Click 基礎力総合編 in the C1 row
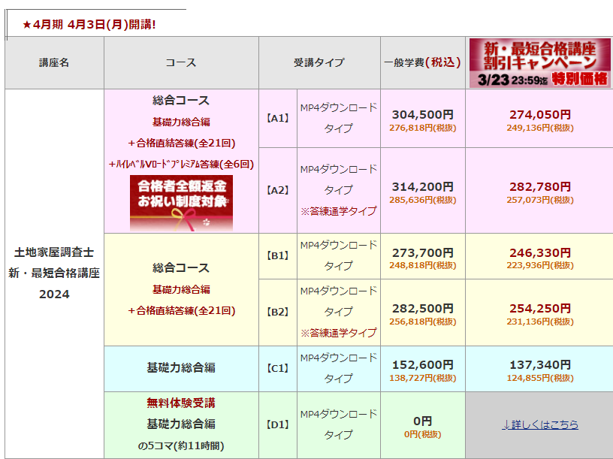Viewport: 613px width, 459px height. tap(181, 368)
